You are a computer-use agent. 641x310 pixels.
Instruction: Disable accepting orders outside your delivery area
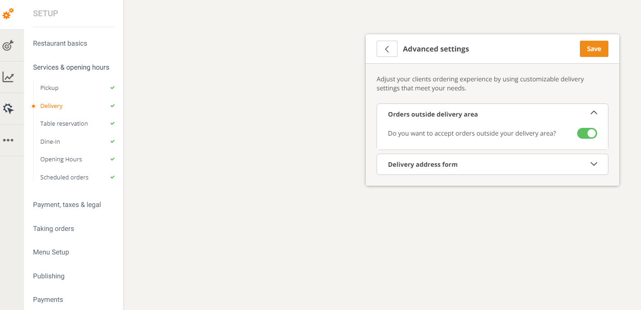click(587, 133)
